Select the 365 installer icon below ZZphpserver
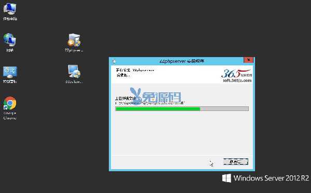311x193 pixels. (74, 74)
